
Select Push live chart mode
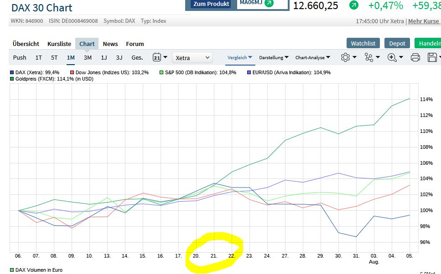(x=20, y=57)
